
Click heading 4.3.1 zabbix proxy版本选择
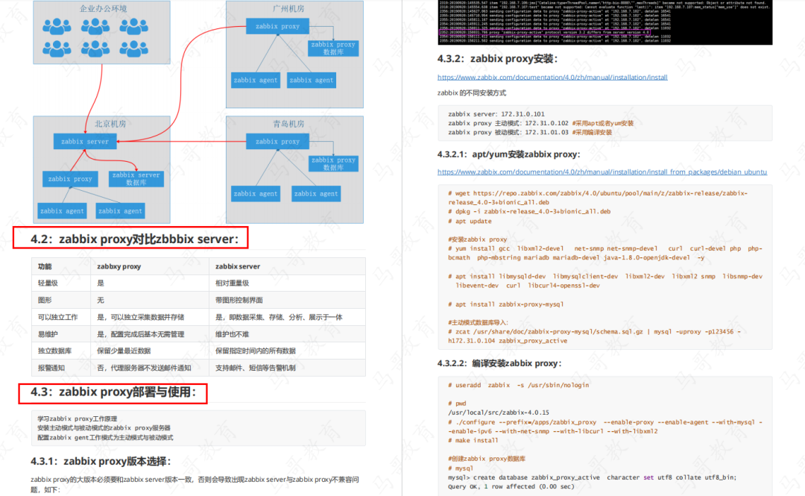pyautogui.click(x=101, y=461)
